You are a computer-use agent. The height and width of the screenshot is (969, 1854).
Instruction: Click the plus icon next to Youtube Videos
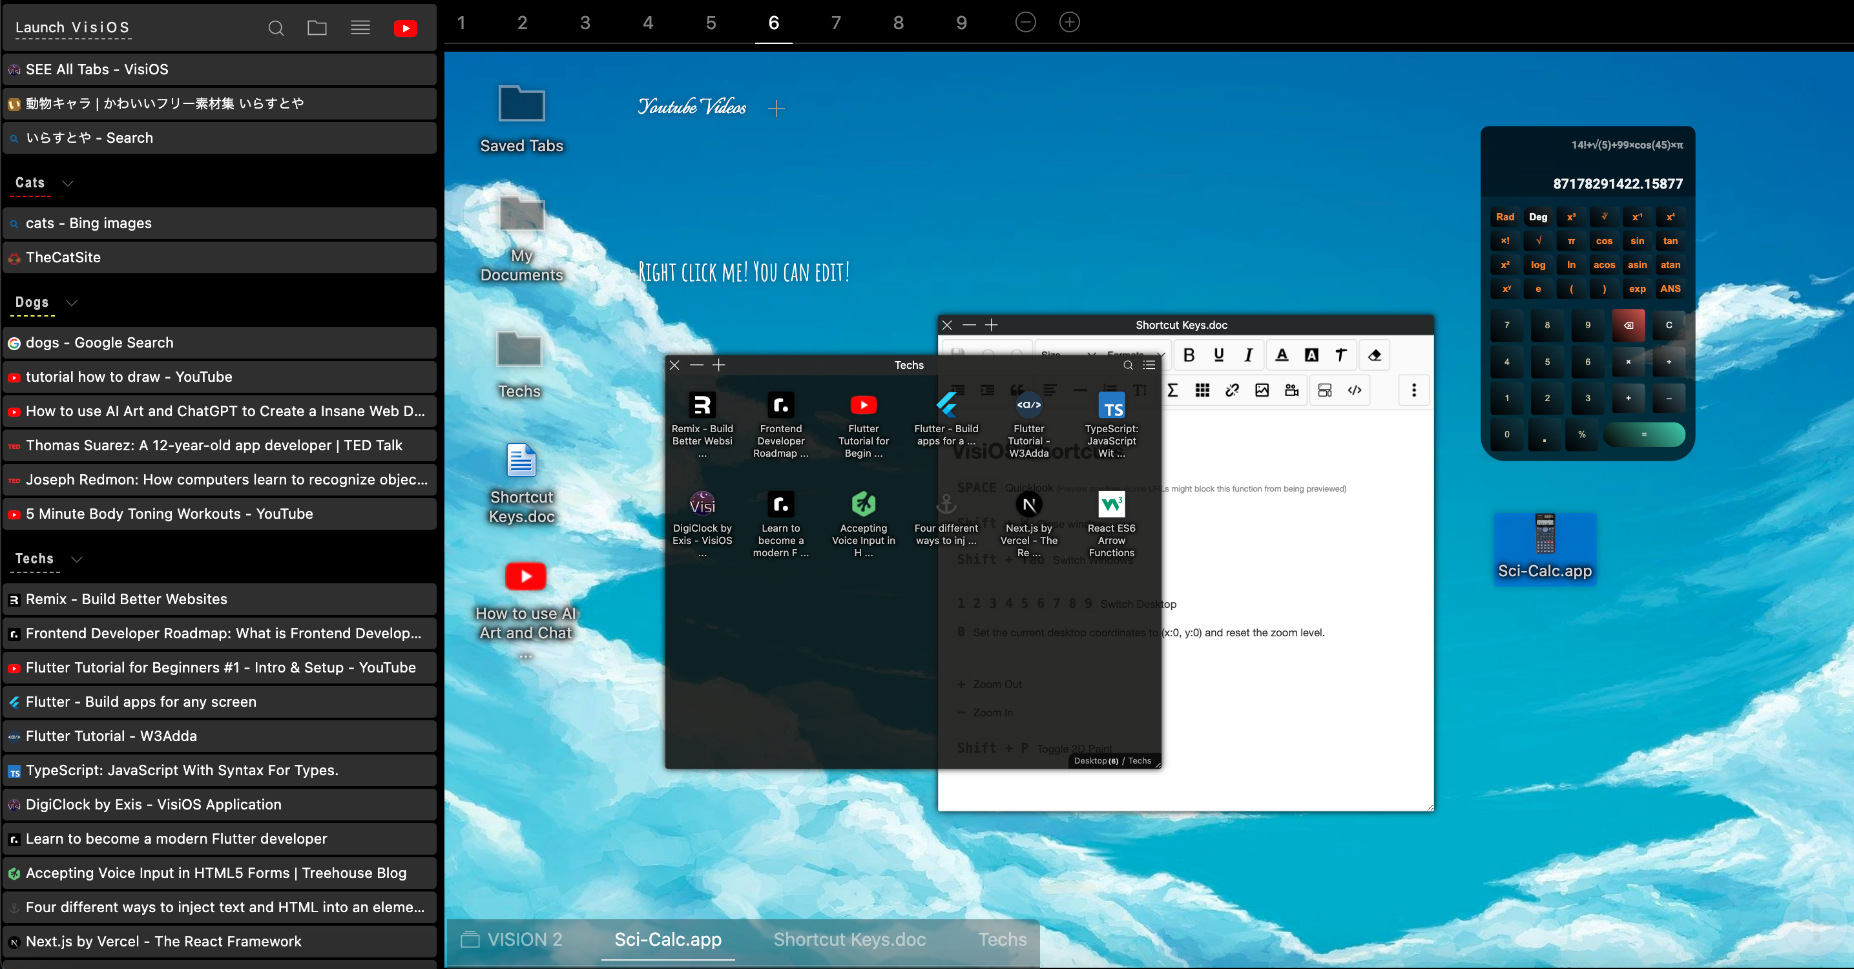pyautogui.click(x=776, y=109)
